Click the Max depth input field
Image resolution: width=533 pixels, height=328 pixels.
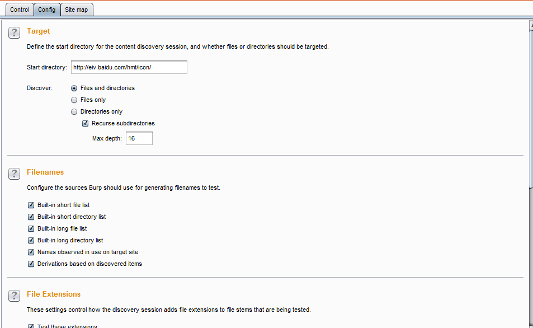[139, 138]
